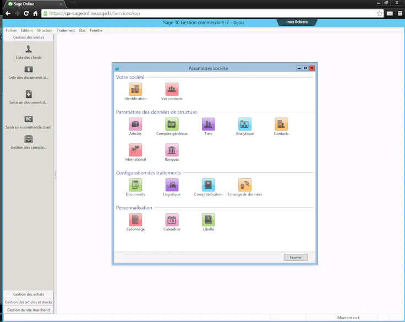The height and width of the screenshot is (322, 405).
Task: Click the mail envelope browser icon
Action: coord(390,13)
